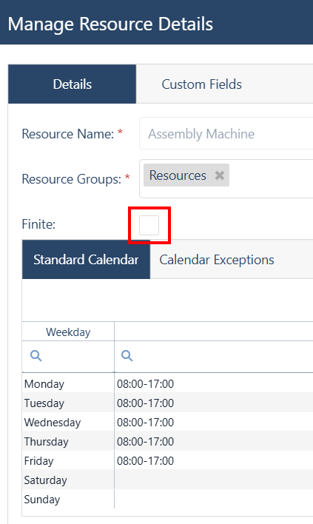Click inside the Resource Groups field
This screenshot has height=524, width=313.
(226, 179)
